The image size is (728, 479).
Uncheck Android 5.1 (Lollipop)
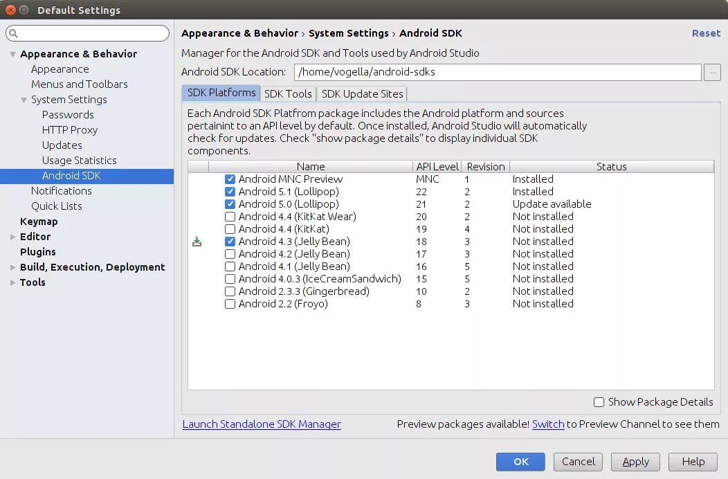coord(230,192)
